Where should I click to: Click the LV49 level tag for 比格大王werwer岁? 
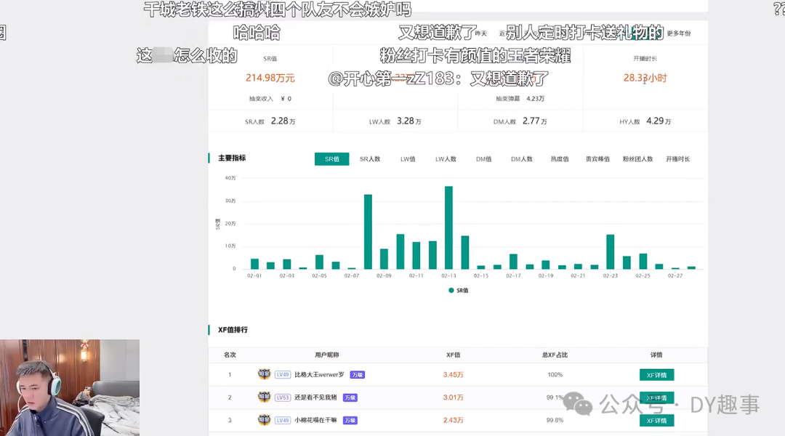(283, 374)
